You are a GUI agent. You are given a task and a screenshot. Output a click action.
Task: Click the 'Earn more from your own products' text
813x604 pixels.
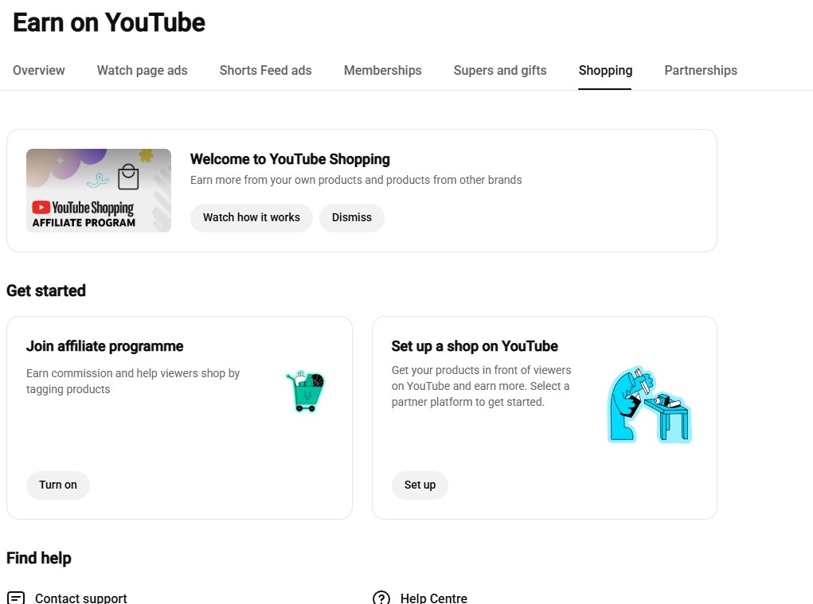(x=356, y=180)
